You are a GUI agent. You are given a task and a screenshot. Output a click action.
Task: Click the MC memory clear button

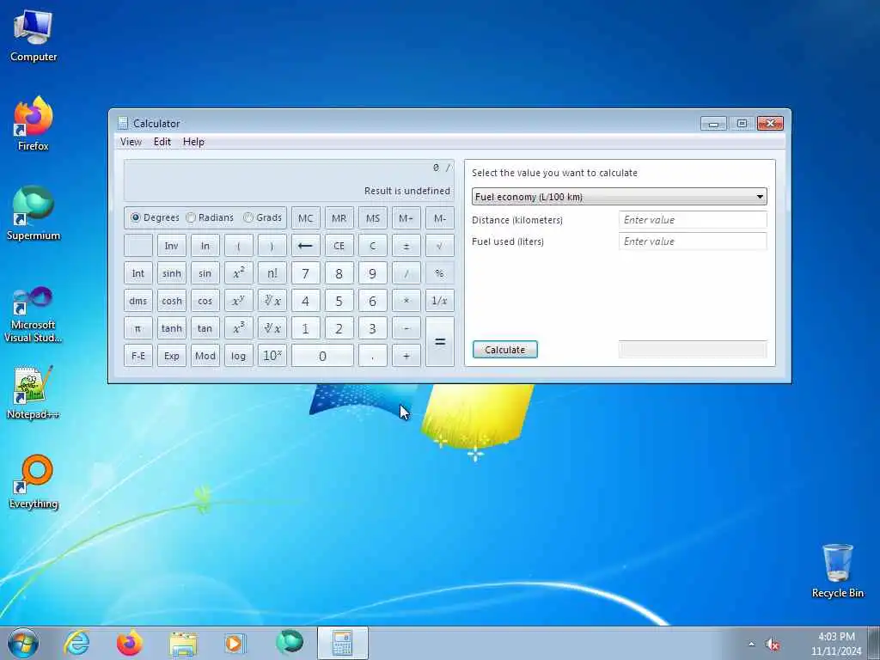(x=305, y=218)
